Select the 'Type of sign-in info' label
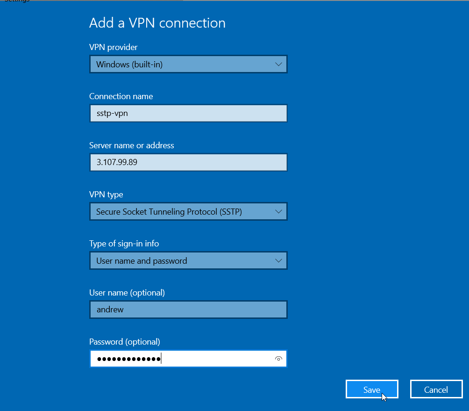Image resolution: width=469 pixels, height=411 pixels. [x=124, y=244]
